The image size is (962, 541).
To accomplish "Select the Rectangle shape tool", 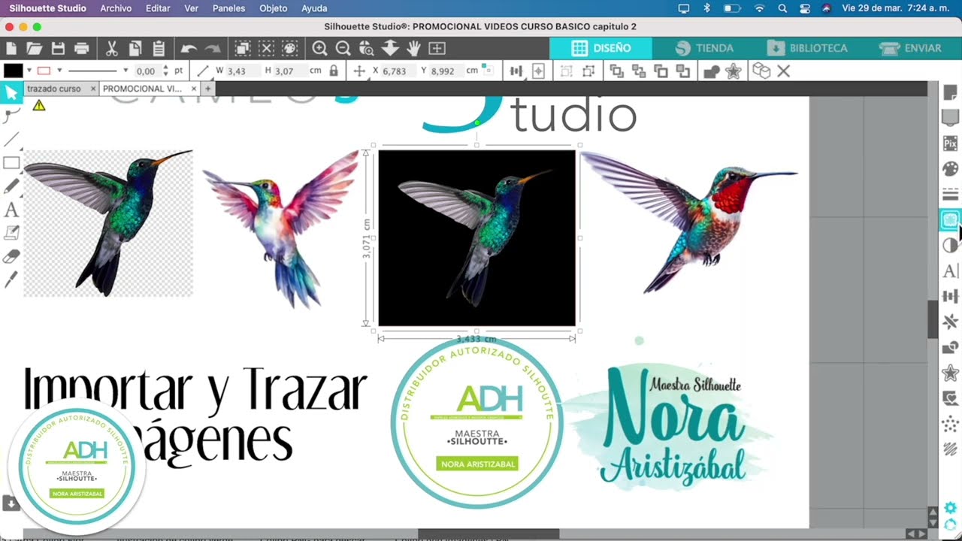I will pos(11,163).
